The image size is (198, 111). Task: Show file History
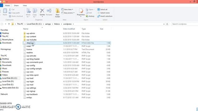pyautogui.click(x=90, y=16)
